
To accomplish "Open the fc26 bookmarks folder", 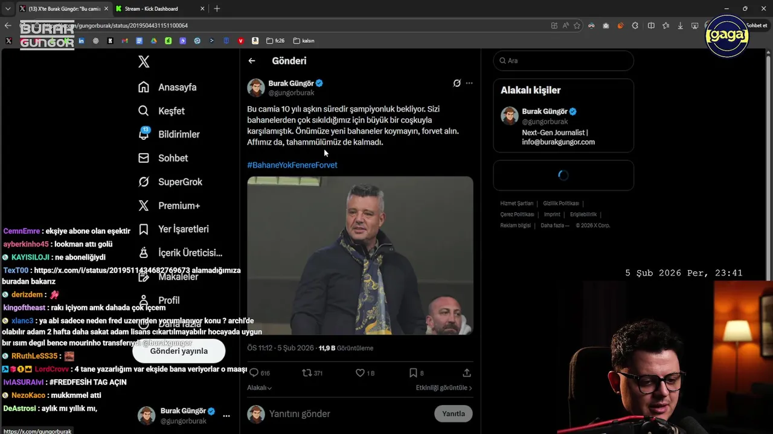I will click(275, 41).
